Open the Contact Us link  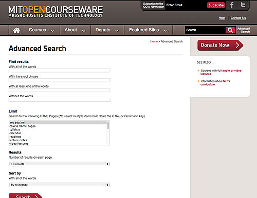238,18
